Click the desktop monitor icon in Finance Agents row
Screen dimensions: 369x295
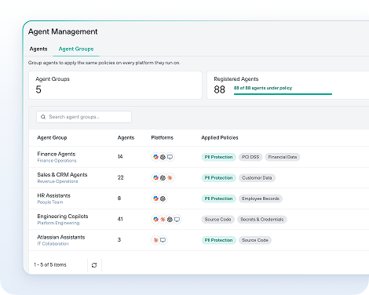coord(170,157)
